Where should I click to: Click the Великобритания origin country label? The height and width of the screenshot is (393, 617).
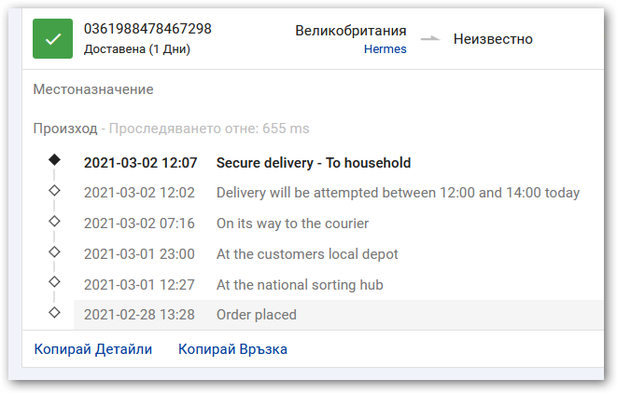(x=351, y=31)
